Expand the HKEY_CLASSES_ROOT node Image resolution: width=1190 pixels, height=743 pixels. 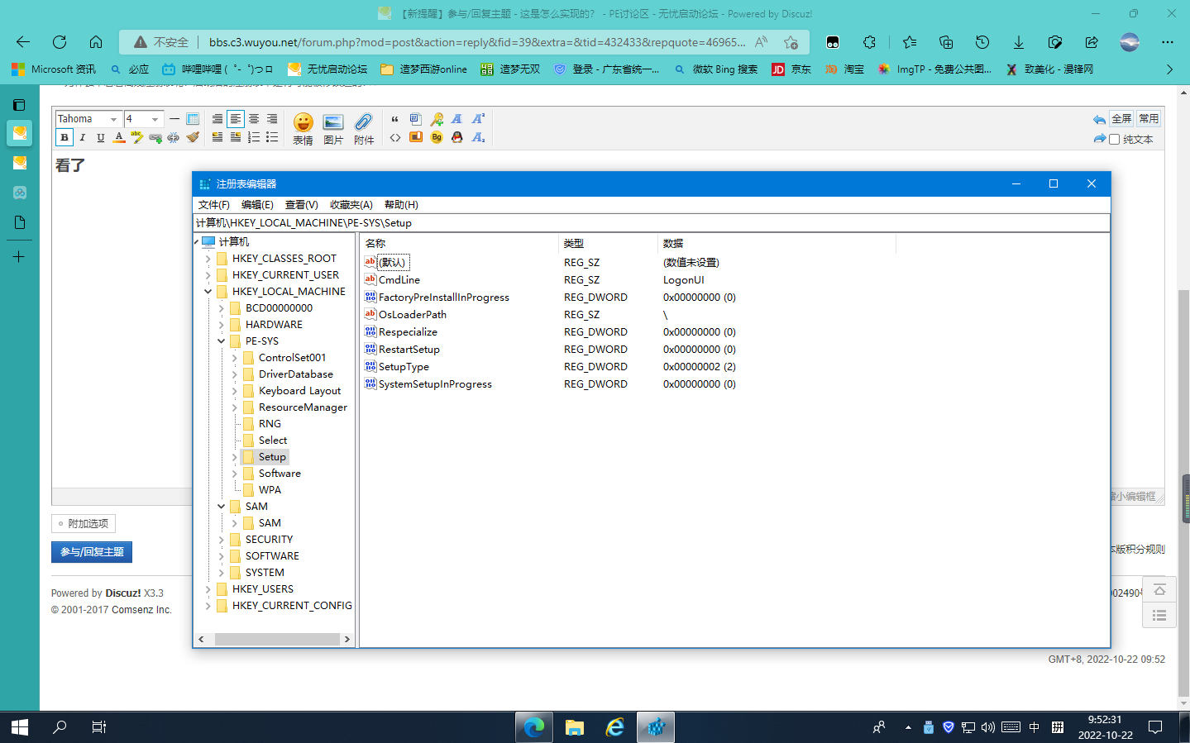click(x=208, y=259)
